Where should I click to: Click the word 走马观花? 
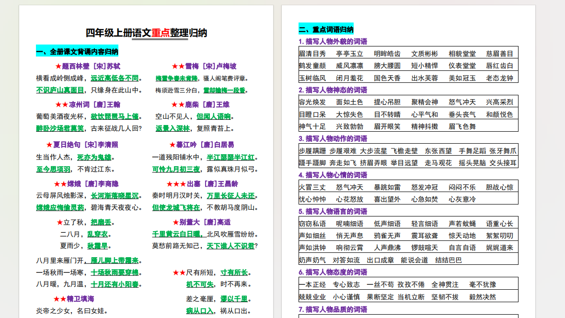click(438, 163)
